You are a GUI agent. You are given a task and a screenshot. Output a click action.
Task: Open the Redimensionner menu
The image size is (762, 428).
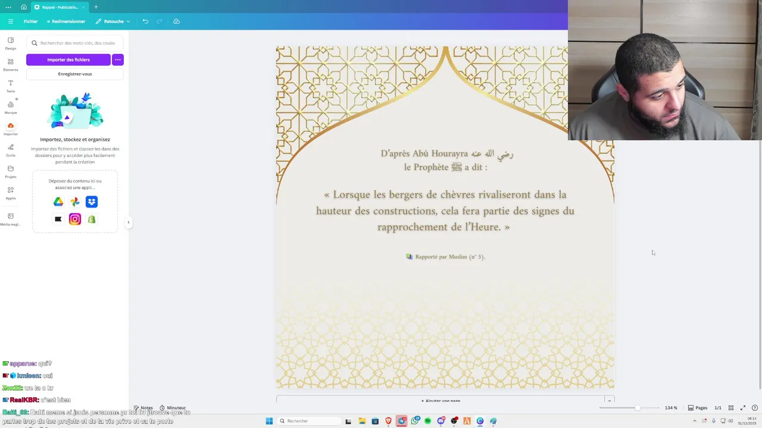pos(66,21)
